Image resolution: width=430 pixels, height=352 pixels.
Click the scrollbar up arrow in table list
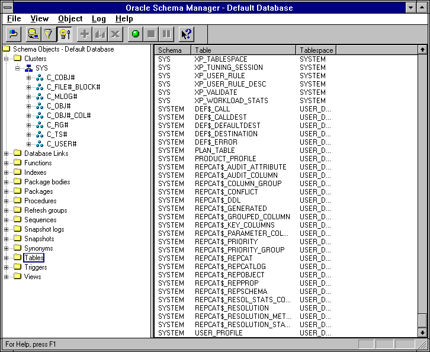[x=422, y=50]
